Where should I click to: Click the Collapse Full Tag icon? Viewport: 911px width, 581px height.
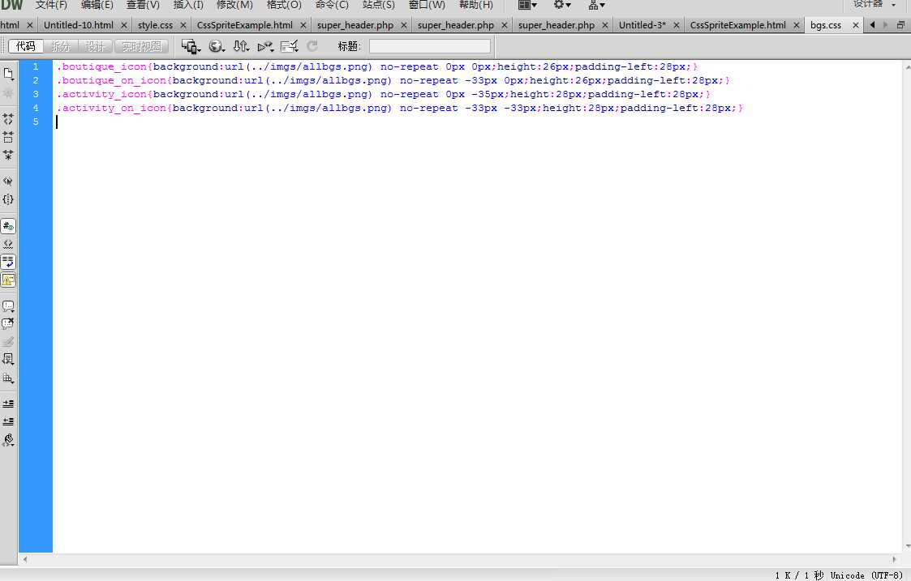pyautogui.click(x=8, y=119)
